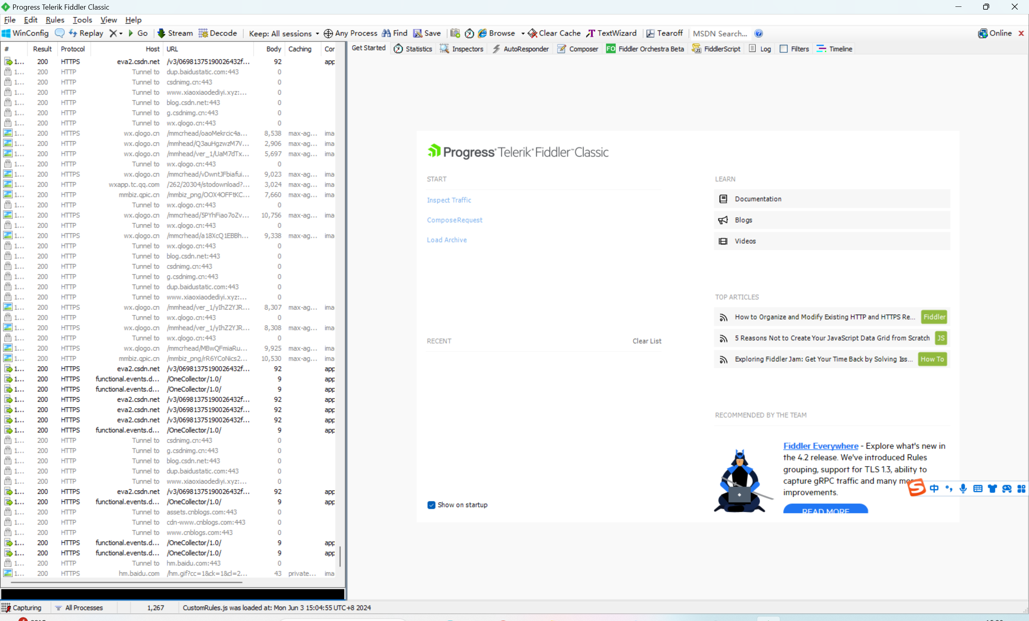Click the ComposeRequest link
1029x621 pixels.
pyautogui.click(x=453, y=220)
